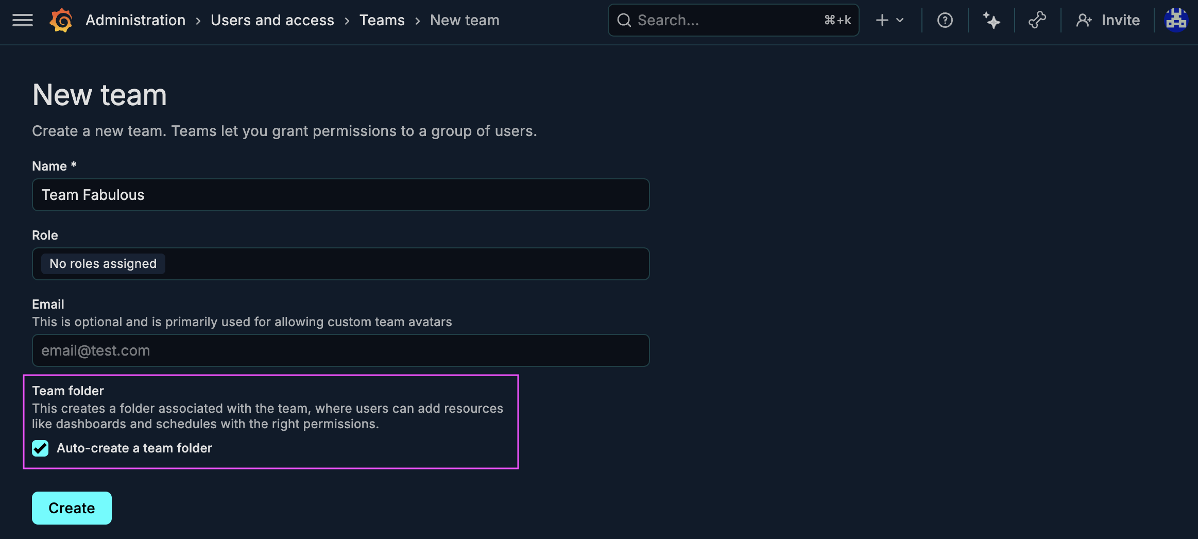Open the search magnifier in the top bar
The width and height of the screenshot is (1198, 539).
pos(625,20)
